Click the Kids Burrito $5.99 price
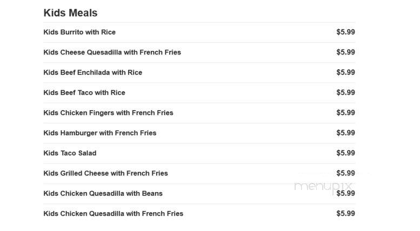 345,32
